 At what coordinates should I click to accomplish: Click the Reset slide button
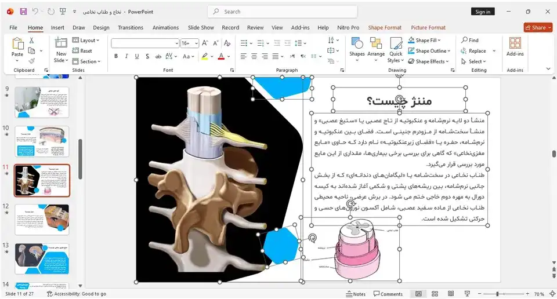click(82, 51)
